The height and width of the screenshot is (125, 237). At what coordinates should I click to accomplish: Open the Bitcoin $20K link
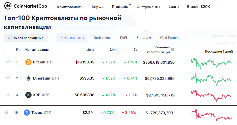[198, 7]
